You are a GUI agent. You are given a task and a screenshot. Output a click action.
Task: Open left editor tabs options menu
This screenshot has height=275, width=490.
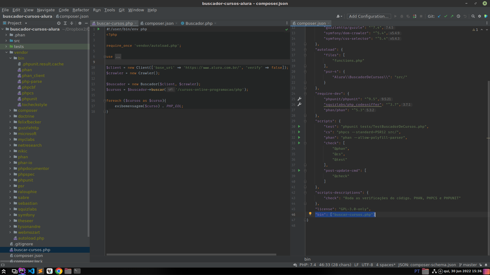point(287,23)
